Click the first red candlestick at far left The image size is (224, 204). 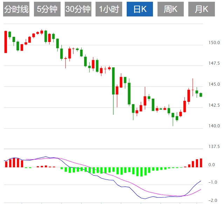coord(6,42)
